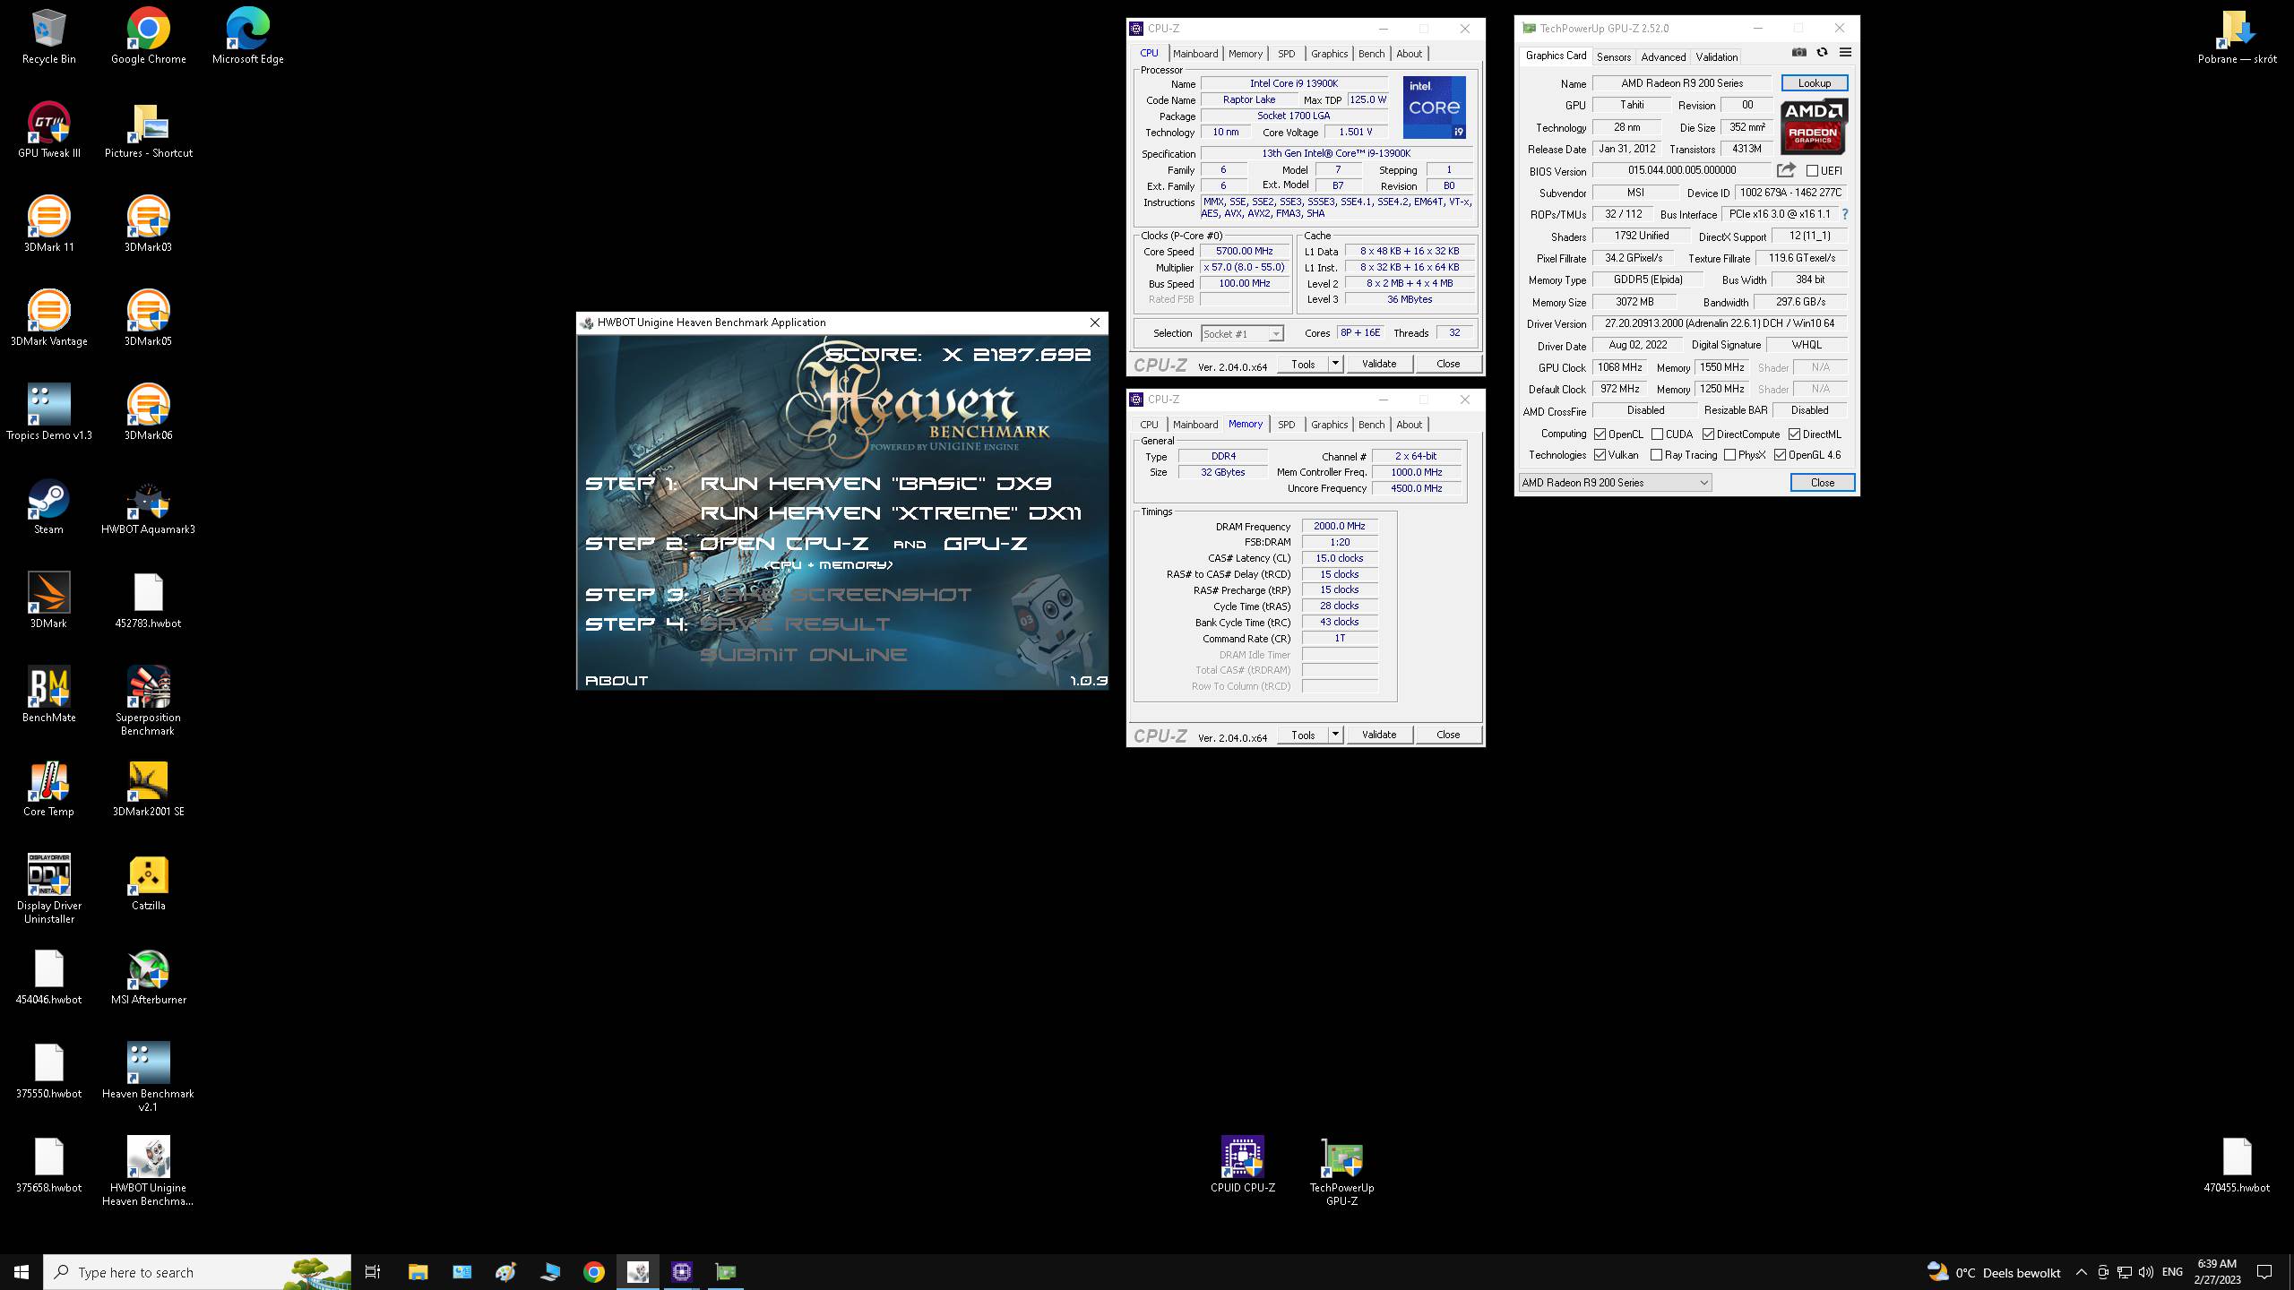Click Validate in bottom CPU-Z window
This screenshot has width=2294, height=1290.
(1378, 735)
